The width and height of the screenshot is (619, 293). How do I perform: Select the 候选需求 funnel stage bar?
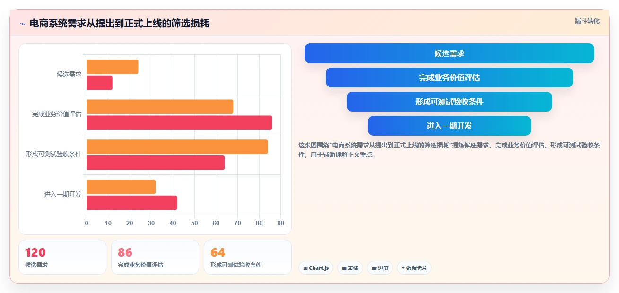(x=449, y=53)
